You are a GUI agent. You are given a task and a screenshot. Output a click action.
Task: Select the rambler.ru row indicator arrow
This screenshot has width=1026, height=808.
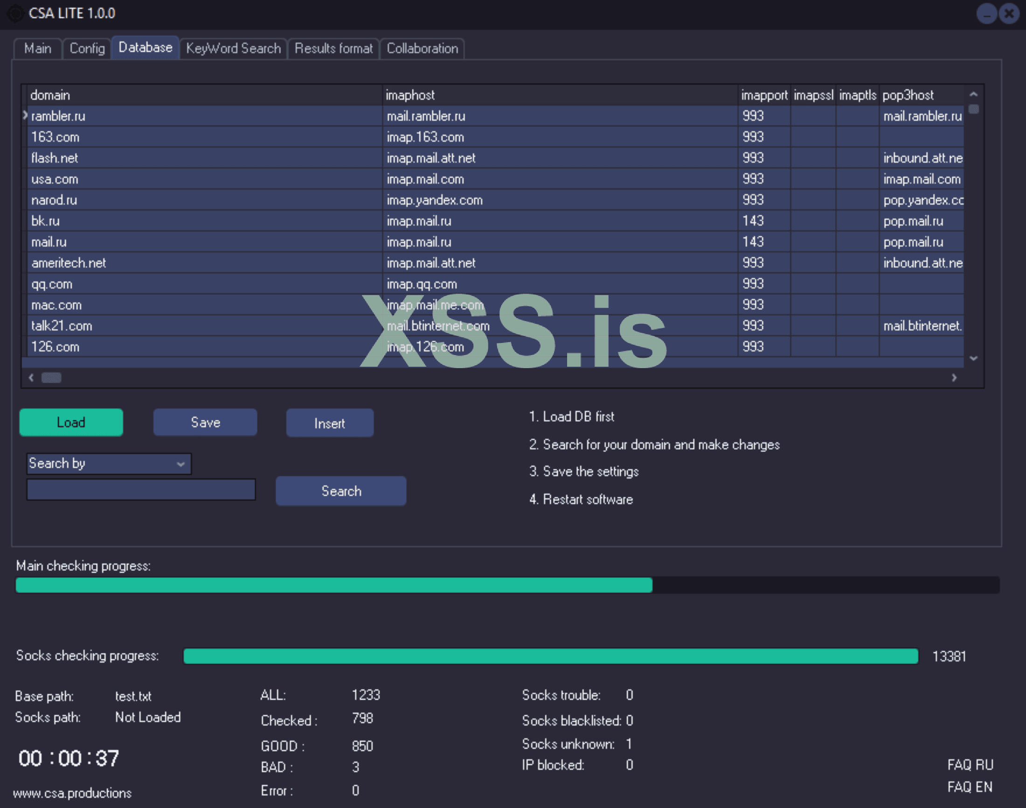tap(25, 116)
